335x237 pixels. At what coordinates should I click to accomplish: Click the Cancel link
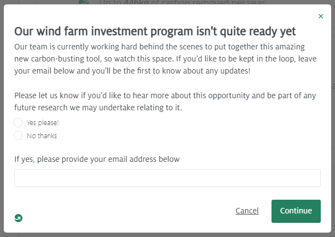pyautogui.click(x=247, y=211)
